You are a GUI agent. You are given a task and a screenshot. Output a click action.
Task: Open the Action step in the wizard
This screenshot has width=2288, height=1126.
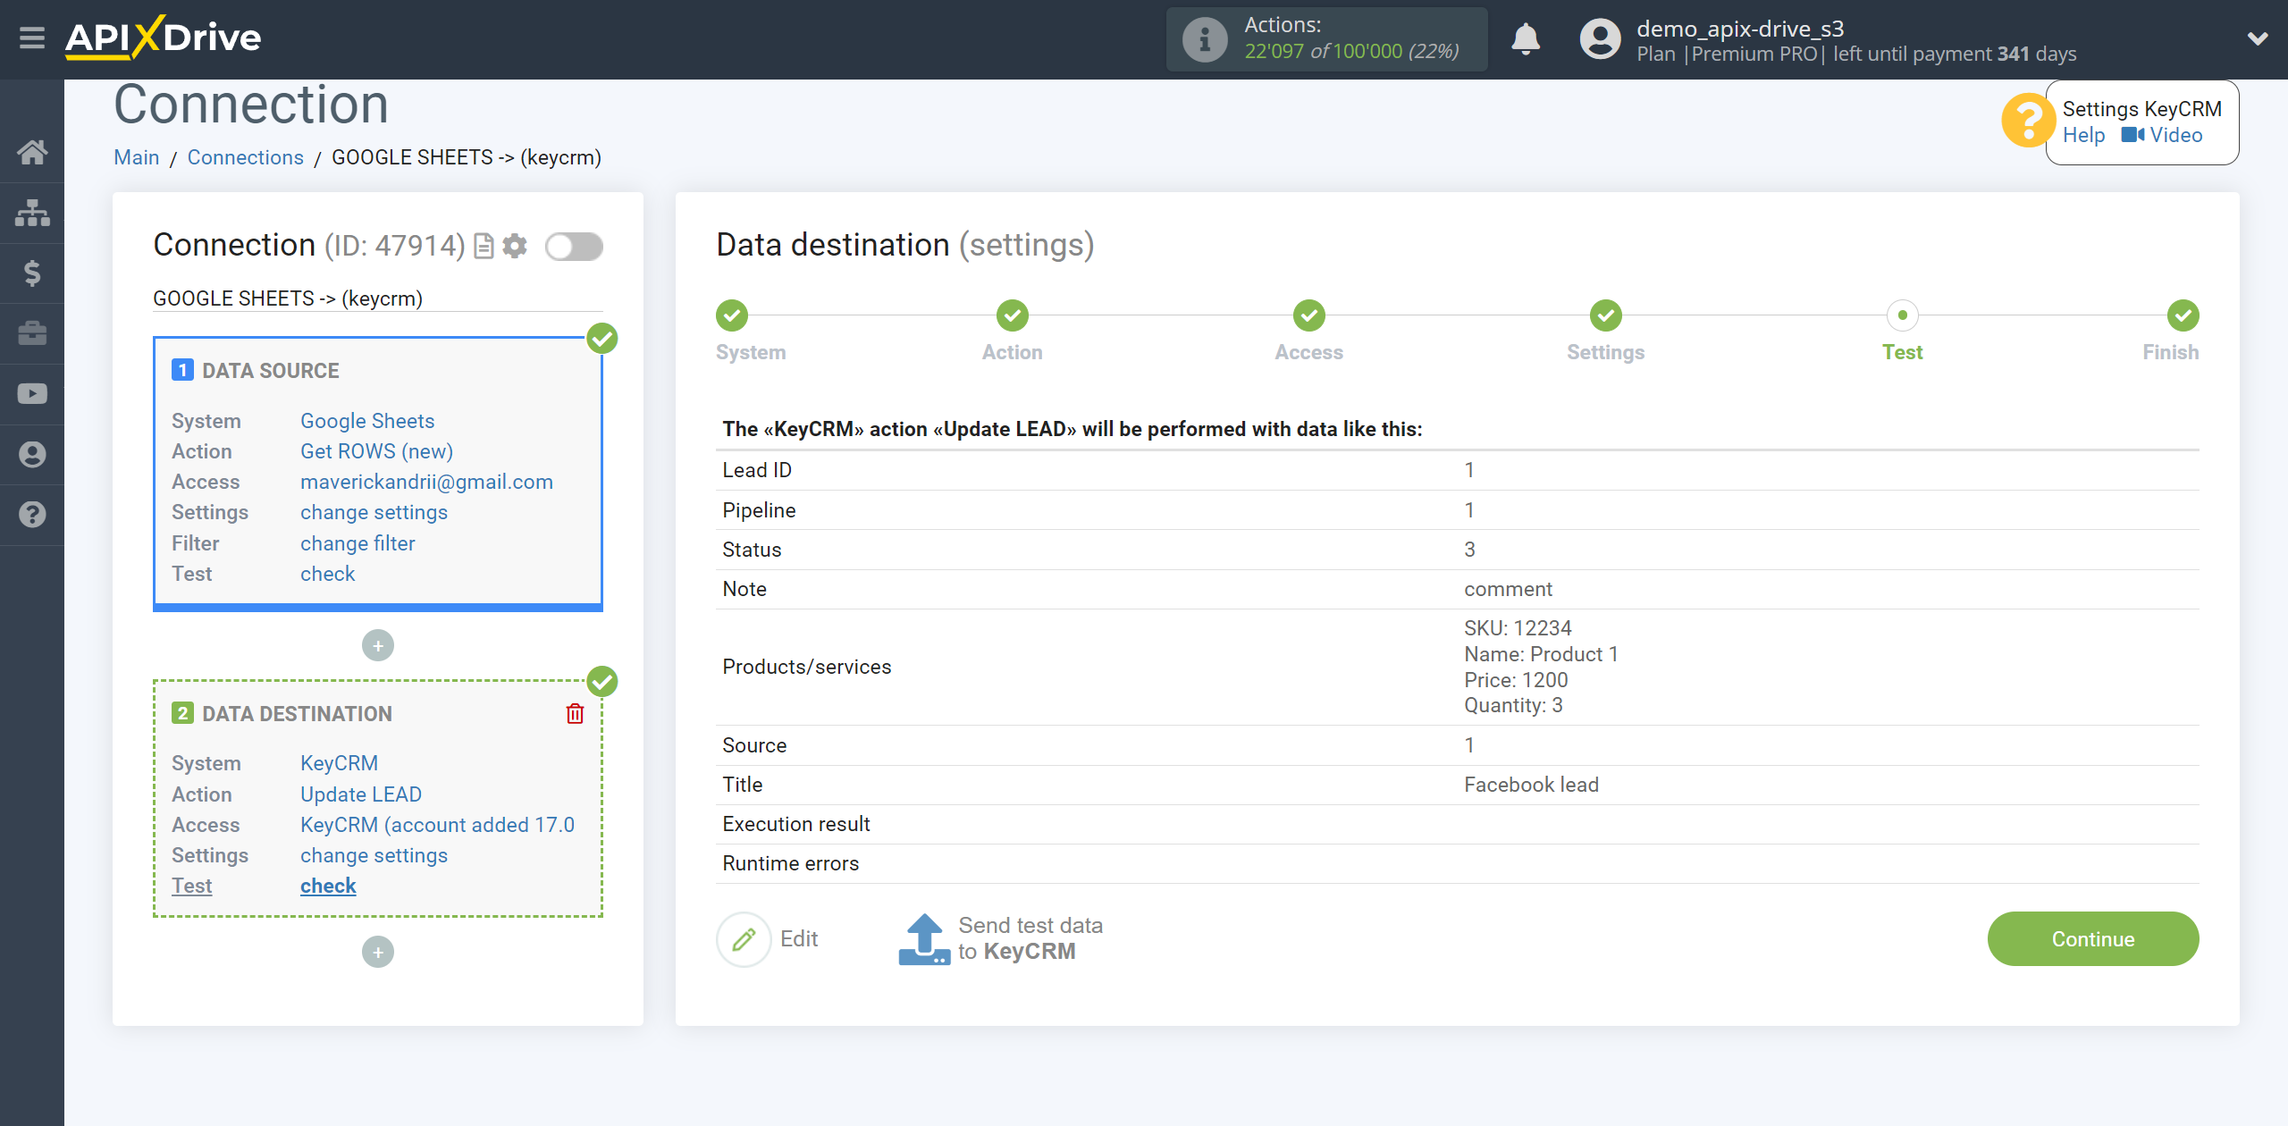tap(1013, 315)
